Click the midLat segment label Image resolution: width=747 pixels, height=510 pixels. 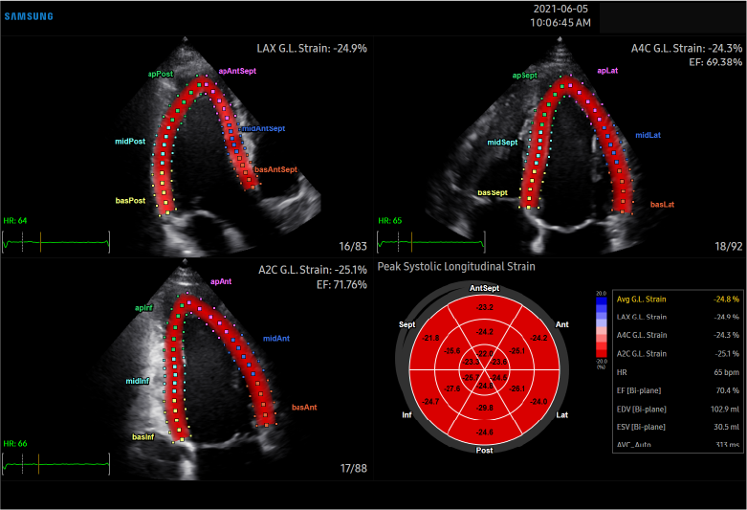(648, 135)
